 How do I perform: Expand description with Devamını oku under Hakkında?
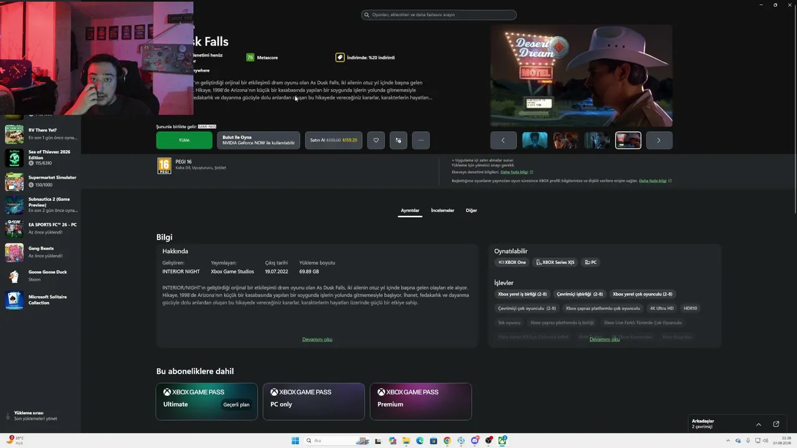318,339
